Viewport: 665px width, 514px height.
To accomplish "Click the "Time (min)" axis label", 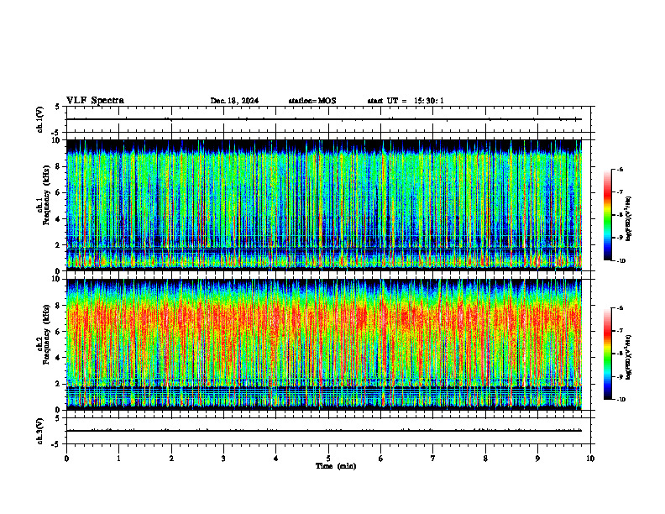I will [x=336, y=466].
